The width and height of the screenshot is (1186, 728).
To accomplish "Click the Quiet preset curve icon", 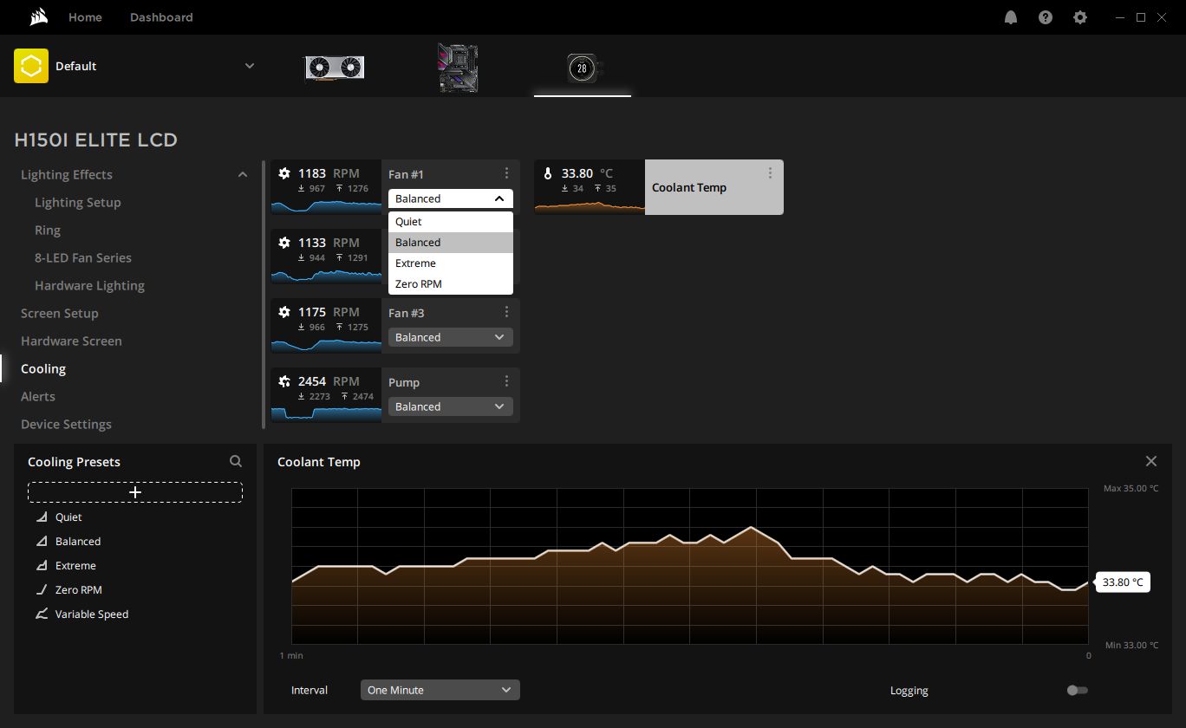I will point(42,517).
